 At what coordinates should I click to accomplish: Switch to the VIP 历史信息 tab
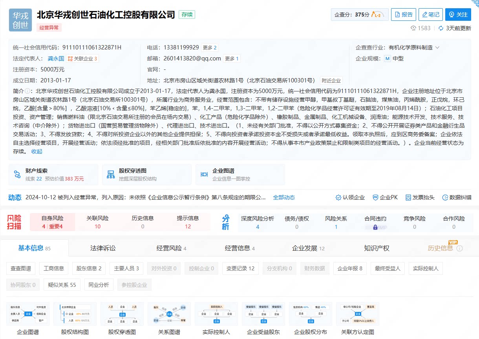(445, 248)
